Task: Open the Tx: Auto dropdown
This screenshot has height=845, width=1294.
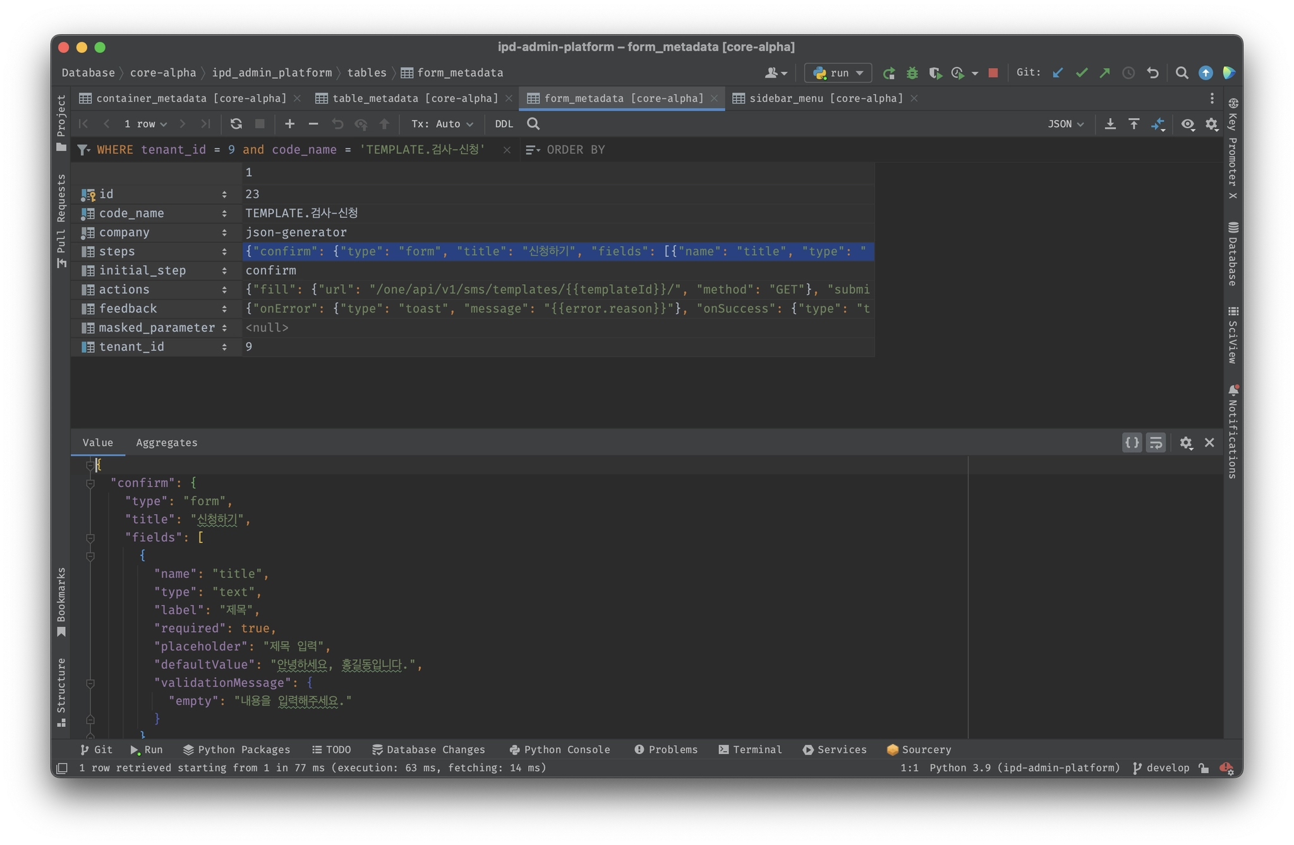Action: click(442, 124)
